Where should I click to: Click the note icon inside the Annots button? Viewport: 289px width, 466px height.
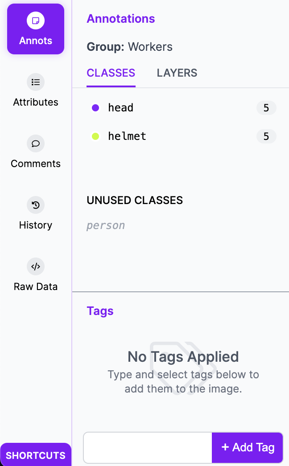[x=36, y=20]
